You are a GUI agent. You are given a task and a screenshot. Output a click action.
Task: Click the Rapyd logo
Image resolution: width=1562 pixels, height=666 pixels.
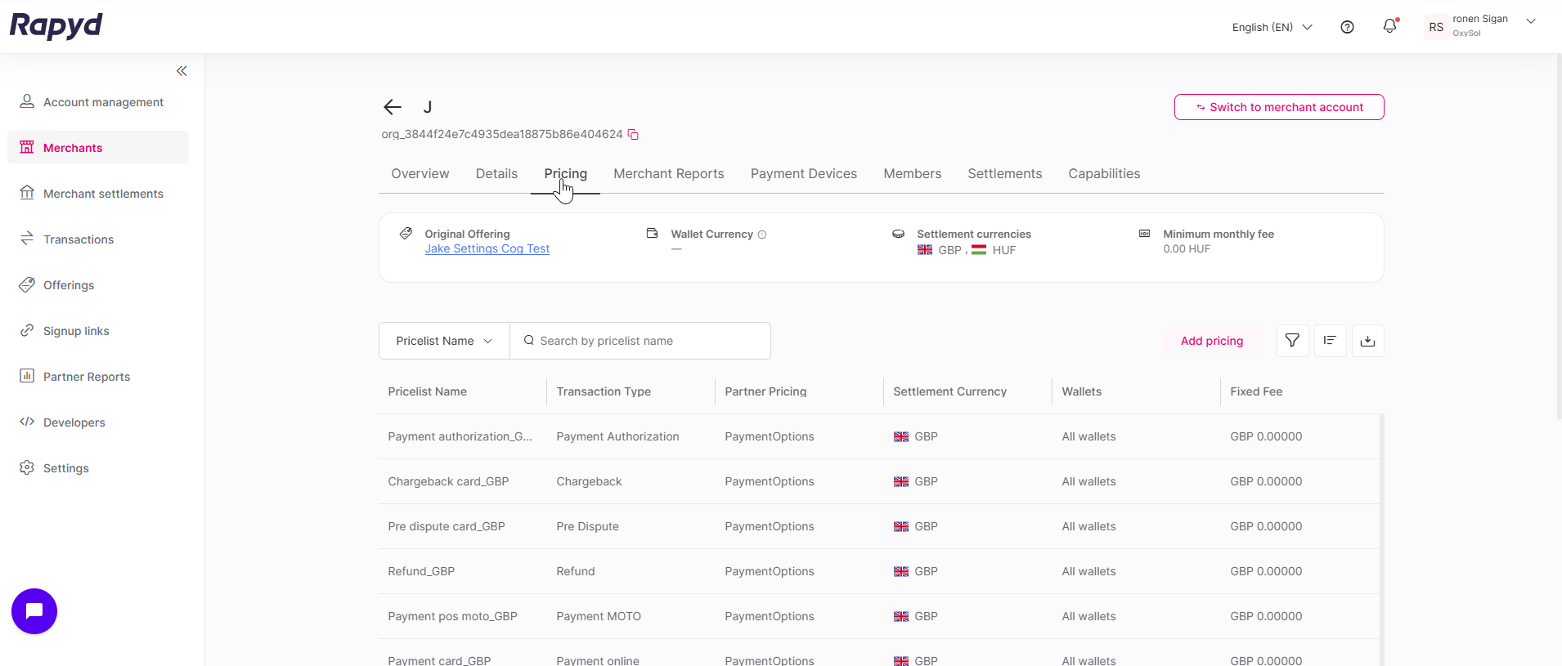coord(56,25)
